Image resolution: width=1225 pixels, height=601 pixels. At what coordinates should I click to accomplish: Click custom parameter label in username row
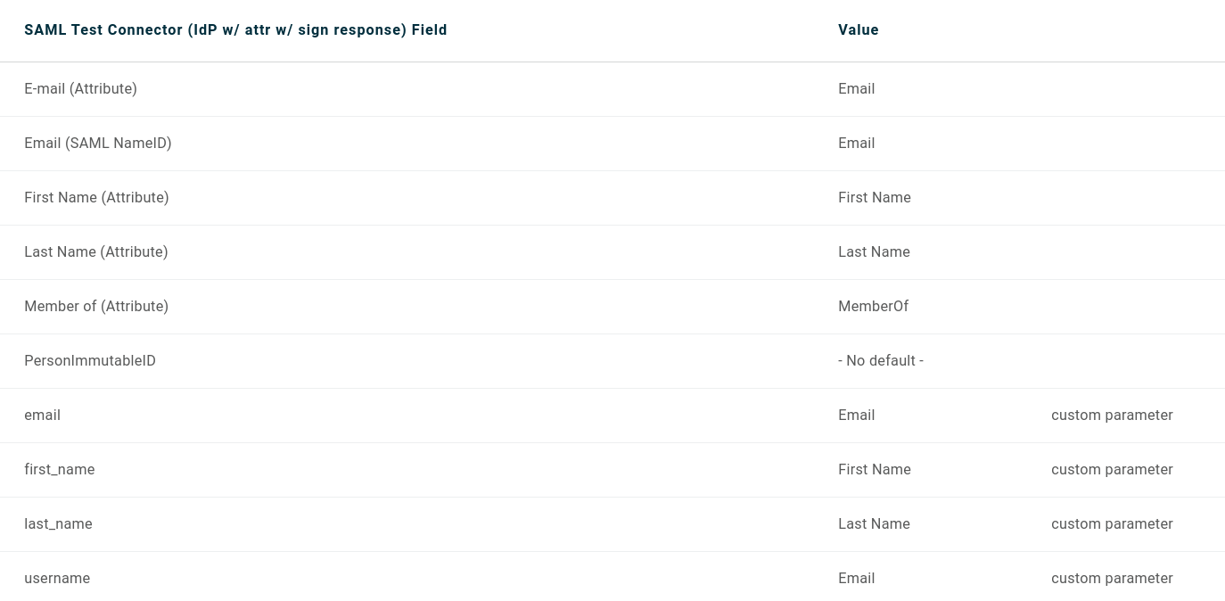(x=1112, y=579)
